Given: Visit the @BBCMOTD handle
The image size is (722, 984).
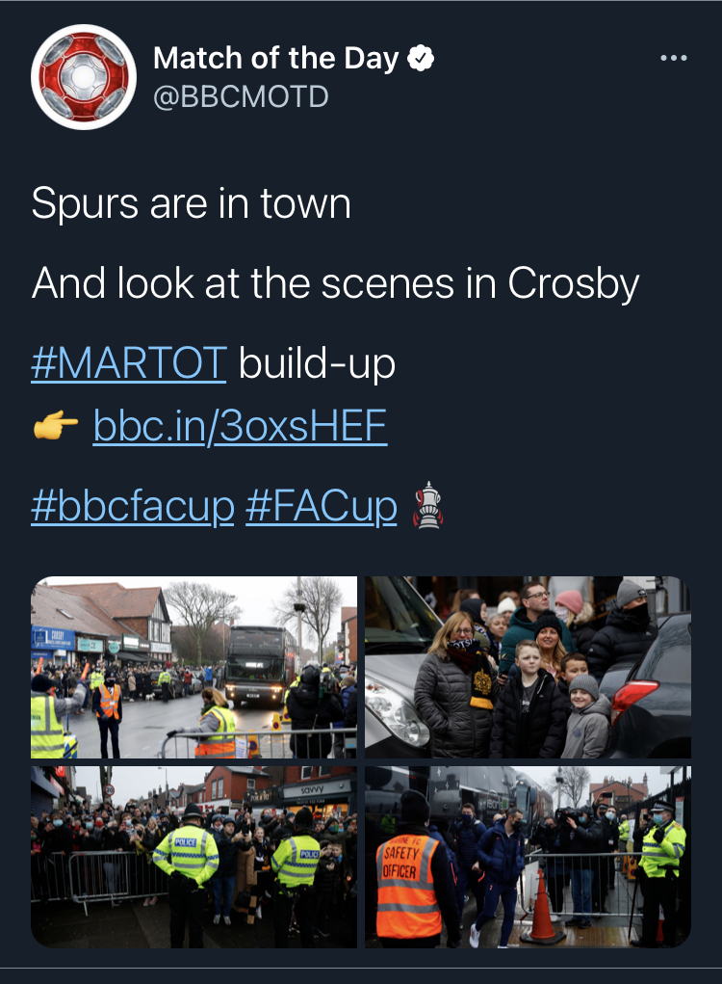Looking at the screenshot, I should pyautogui.click(x=241, y=96).
